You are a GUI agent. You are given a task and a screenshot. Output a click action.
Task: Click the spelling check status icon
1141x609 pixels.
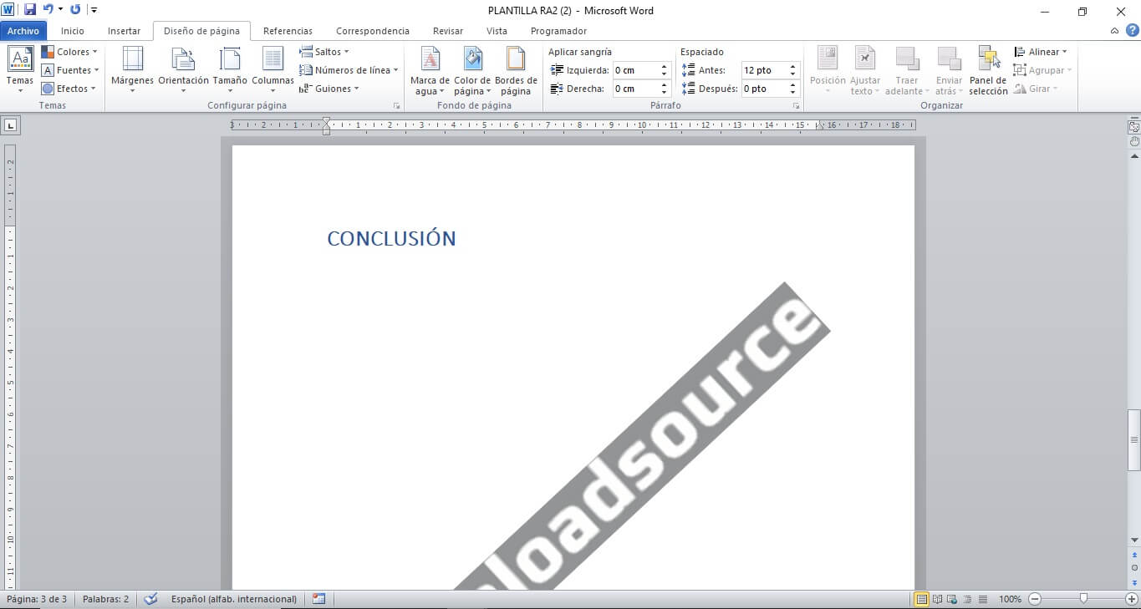150,599
